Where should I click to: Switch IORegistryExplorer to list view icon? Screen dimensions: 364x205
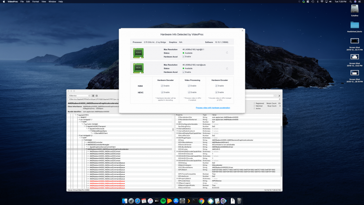point(93,96)
